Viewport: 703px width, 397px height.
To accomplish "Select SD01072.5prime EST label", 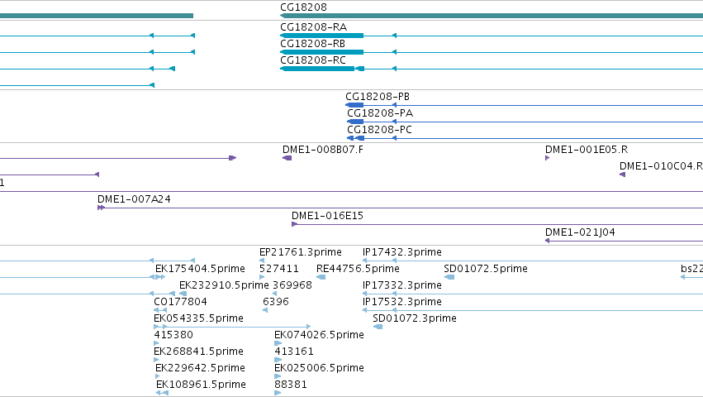I will coord(486,269).
